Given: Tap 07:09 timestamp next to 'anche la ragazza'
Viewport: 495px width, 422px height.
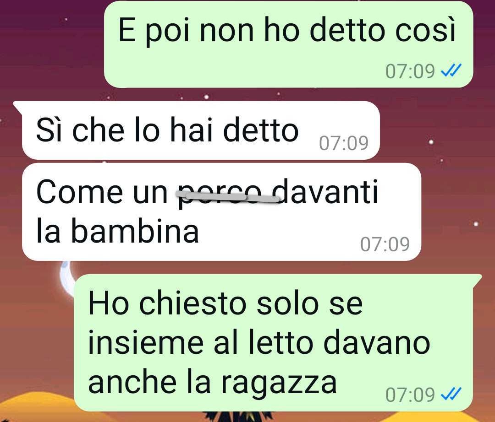Looking at the screenshot, I should click(410, 395).
